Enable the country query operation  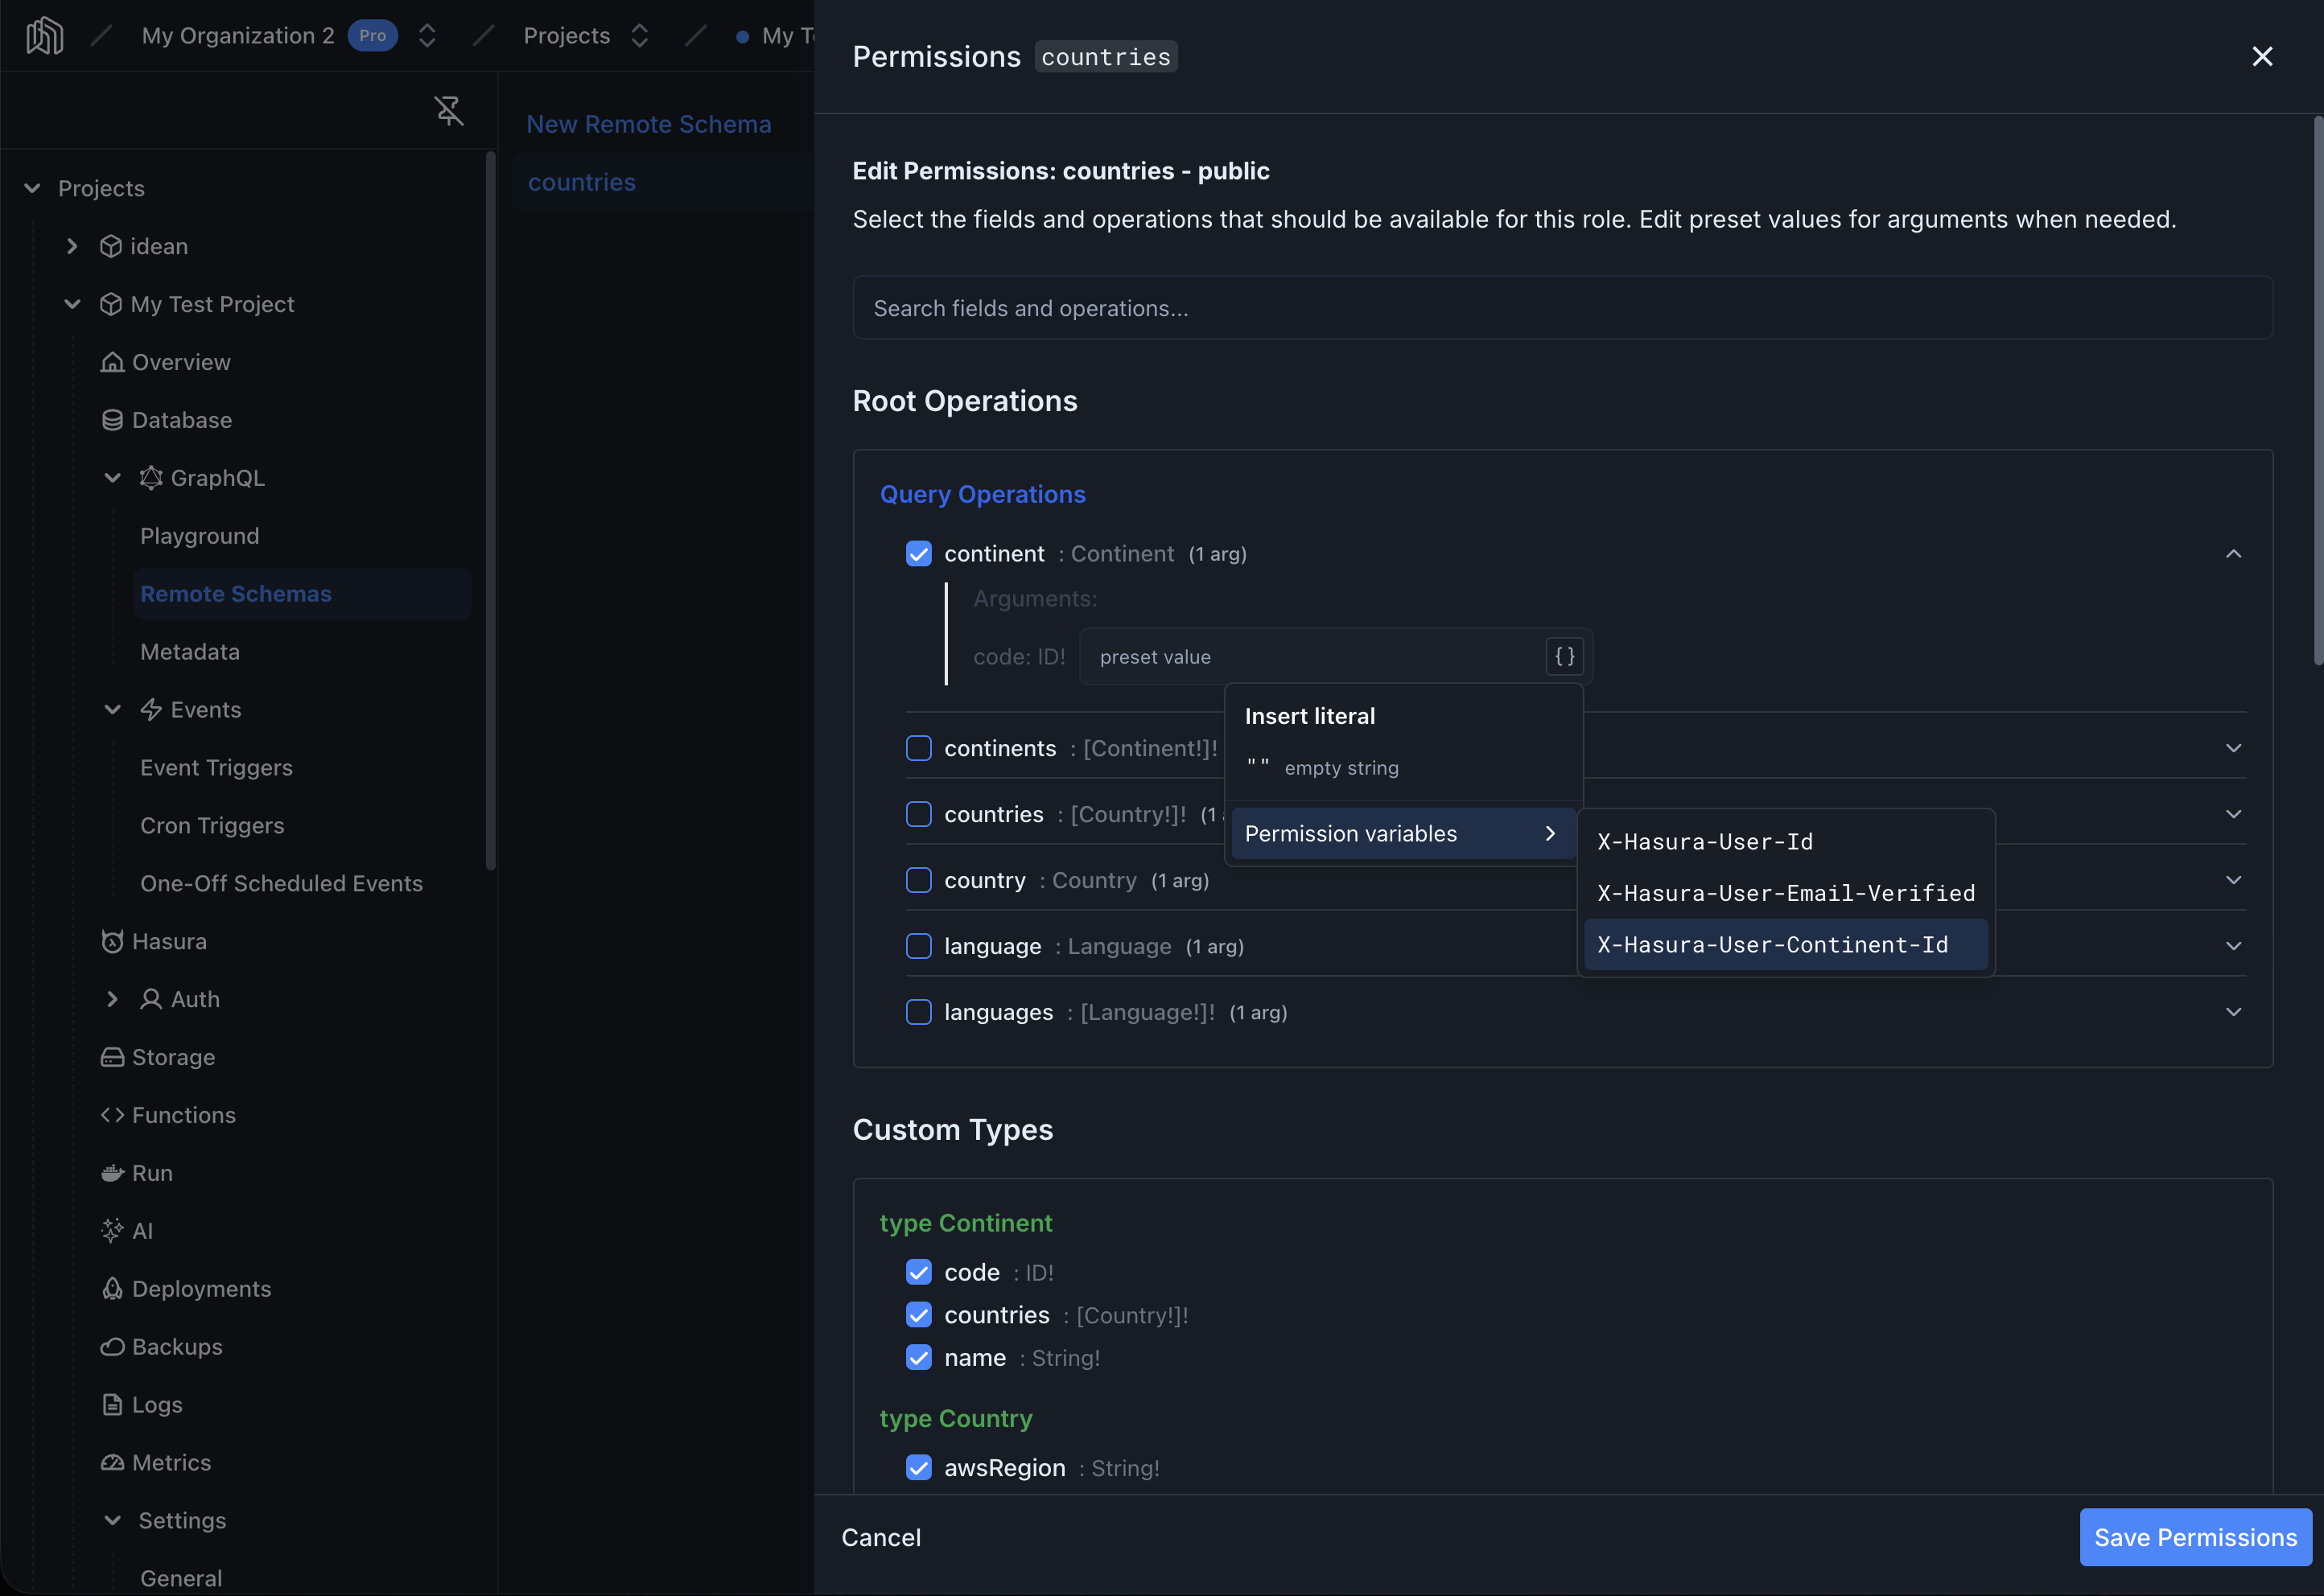(918, 880)
